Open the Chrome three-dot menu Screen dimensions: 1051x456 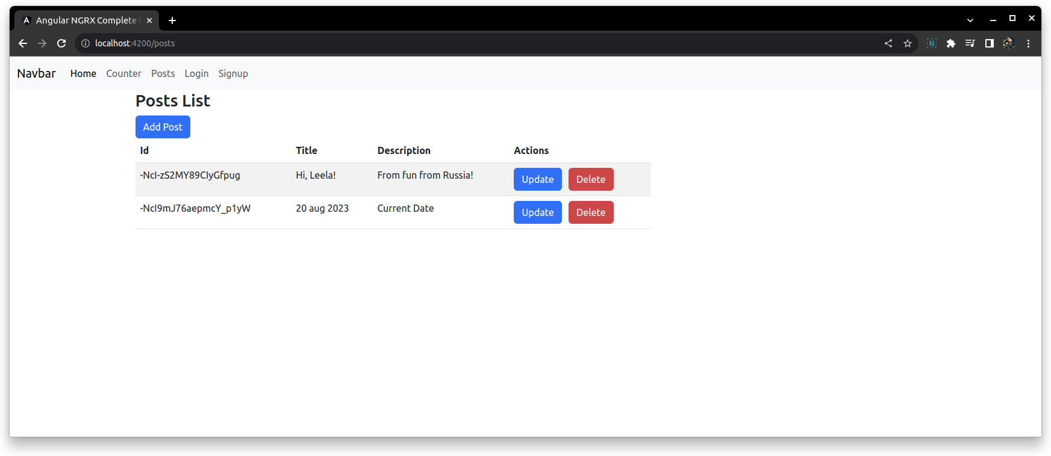click(x=1028, y=43)
